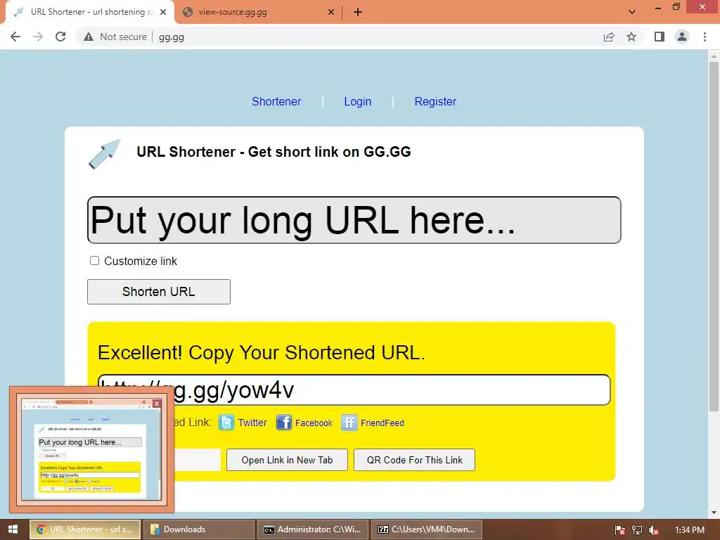The height and width of the screenshot is (540, 720).
Task: Bookmark this tab with the star
Action: [631, 37]
